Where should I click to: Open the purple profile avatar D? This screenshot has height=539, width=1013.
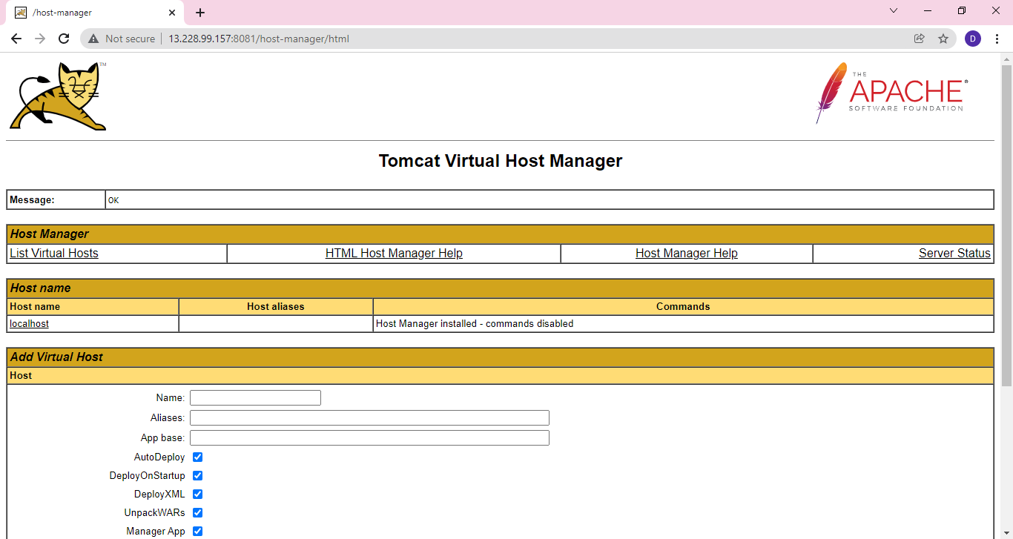[x=973, y=39]
